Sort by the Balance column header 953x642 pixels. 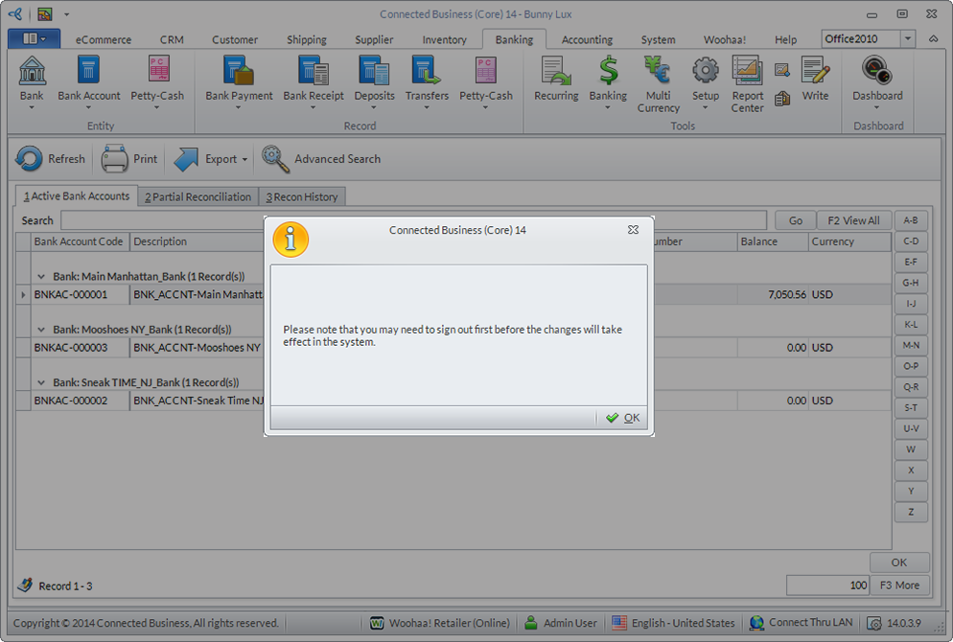click(x=773, y=241)
